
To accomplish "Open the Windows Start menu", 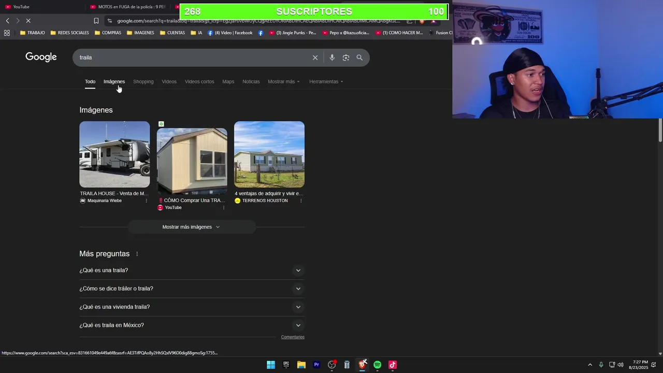I will pyautogui.click(x=271, y=365).
